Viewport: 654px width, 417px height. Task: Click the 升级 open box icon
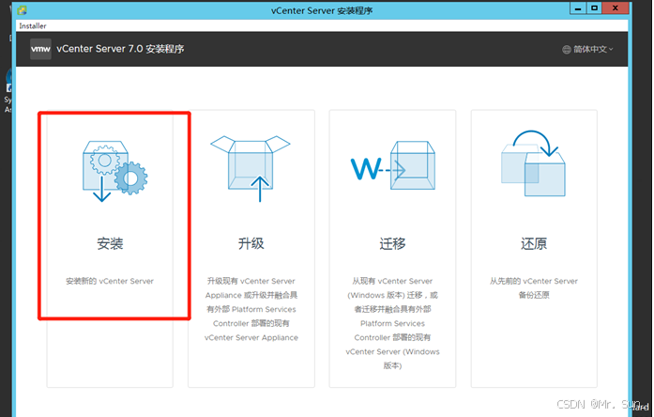[251, 169]
